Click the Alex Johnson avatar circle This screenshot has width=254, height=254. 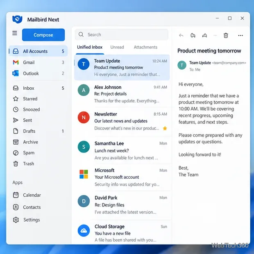coord(84,90)
